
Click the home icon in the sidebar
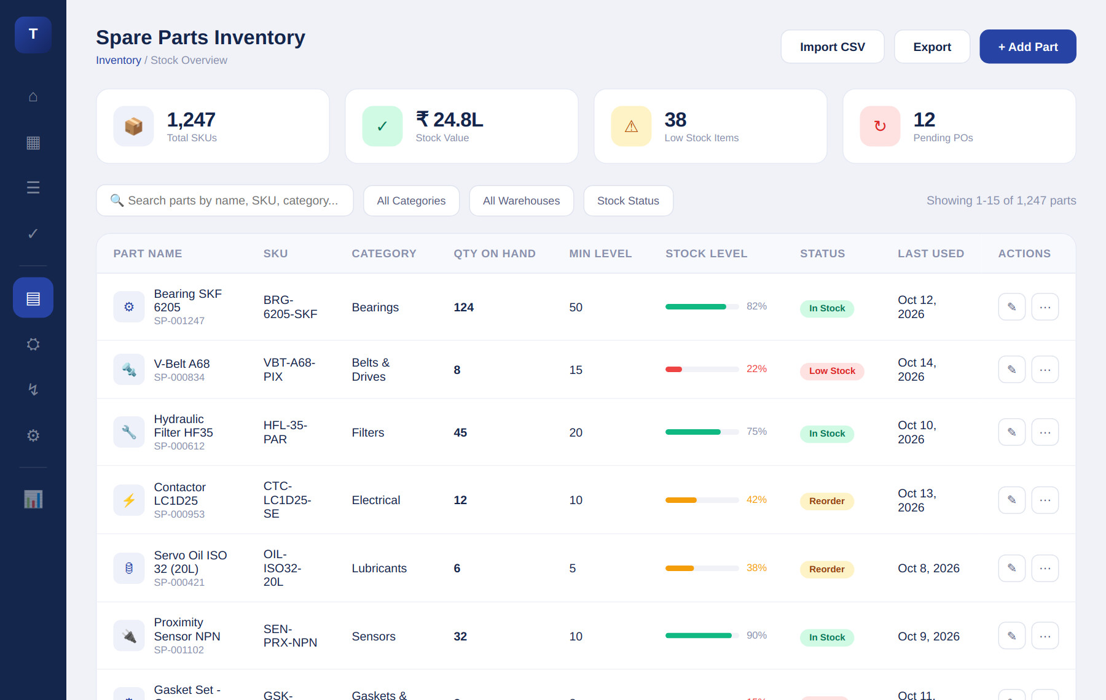point(33,96)
